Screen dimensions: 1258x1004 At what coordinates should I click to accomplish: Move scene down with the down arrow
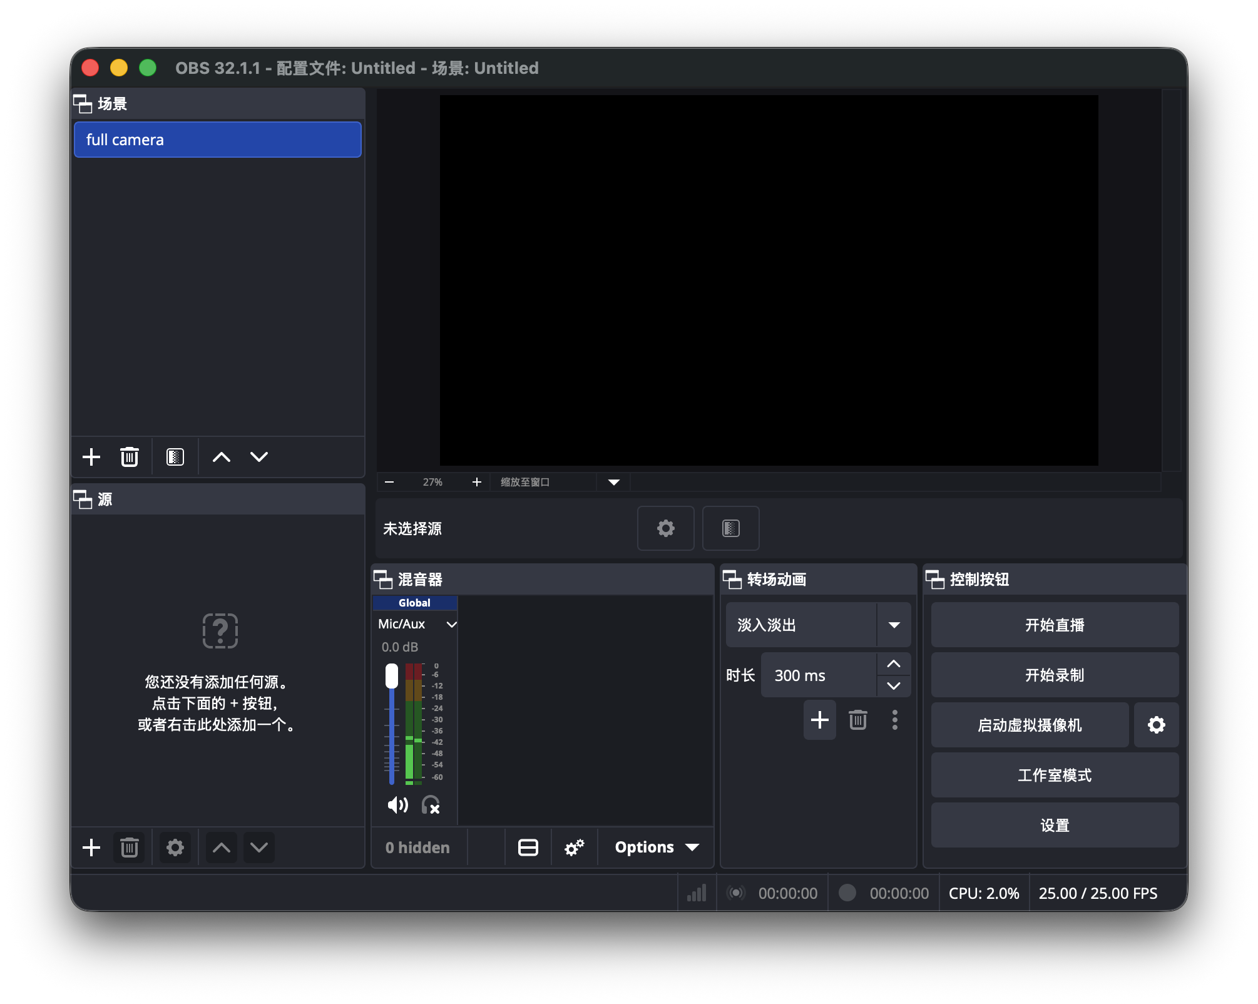(x=258, y=457)
